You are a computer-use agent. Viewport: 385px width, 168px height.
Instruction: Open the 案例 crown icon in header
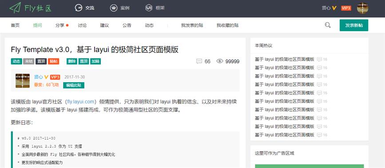(x=114, y=8)
